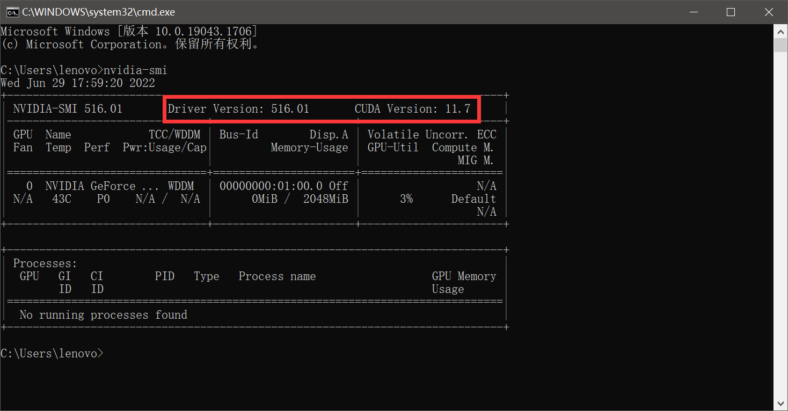
Task: Click the "Memory-Usage" column header
Action: [x=309, y=148]
